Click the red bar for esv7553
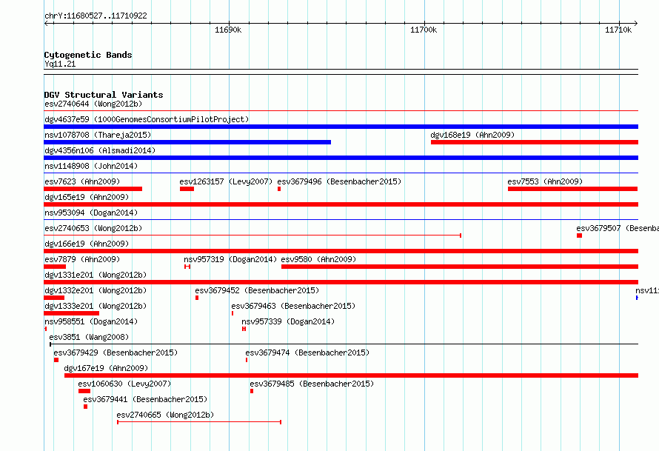 click(573, 189)
